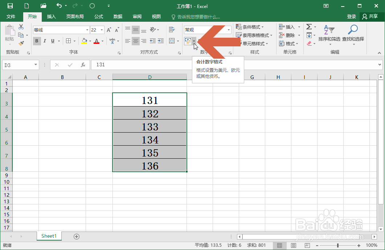The width and height of the screenshot is (385, 250).
Task: Apply red font color
Action: tap(97, 41)
